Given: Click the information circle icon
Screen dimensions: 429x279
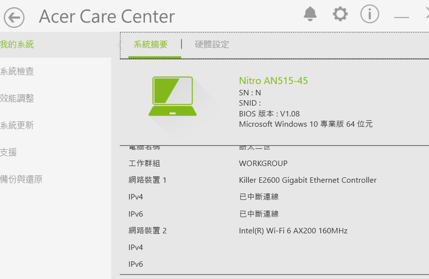Looking at the screenshot, I should pos(369,14).
